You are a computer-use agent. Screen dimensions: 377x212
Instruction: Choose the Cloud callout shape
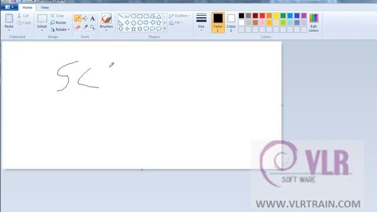[158, 29]
